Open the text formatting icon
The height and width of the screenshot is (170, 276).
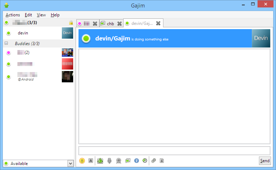click(91, 161)
